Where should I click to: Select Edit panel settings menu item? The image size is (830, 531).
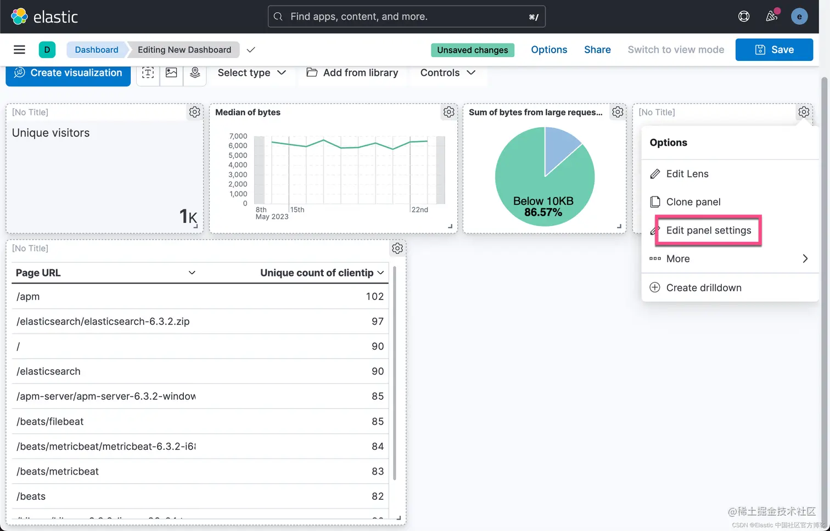pos(708,230)
